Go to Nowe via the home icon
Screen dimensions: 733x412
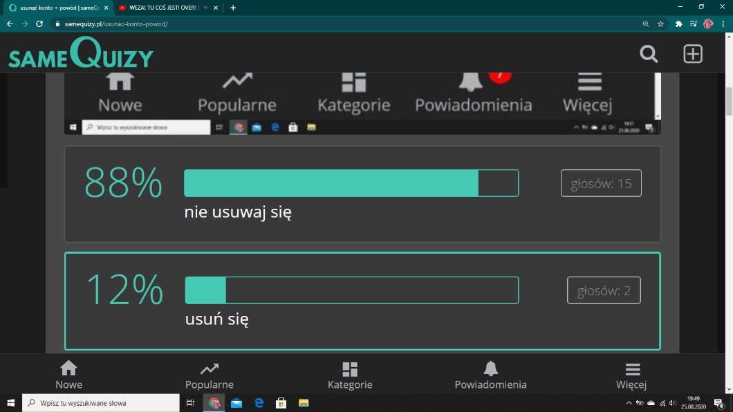[68, 375]
